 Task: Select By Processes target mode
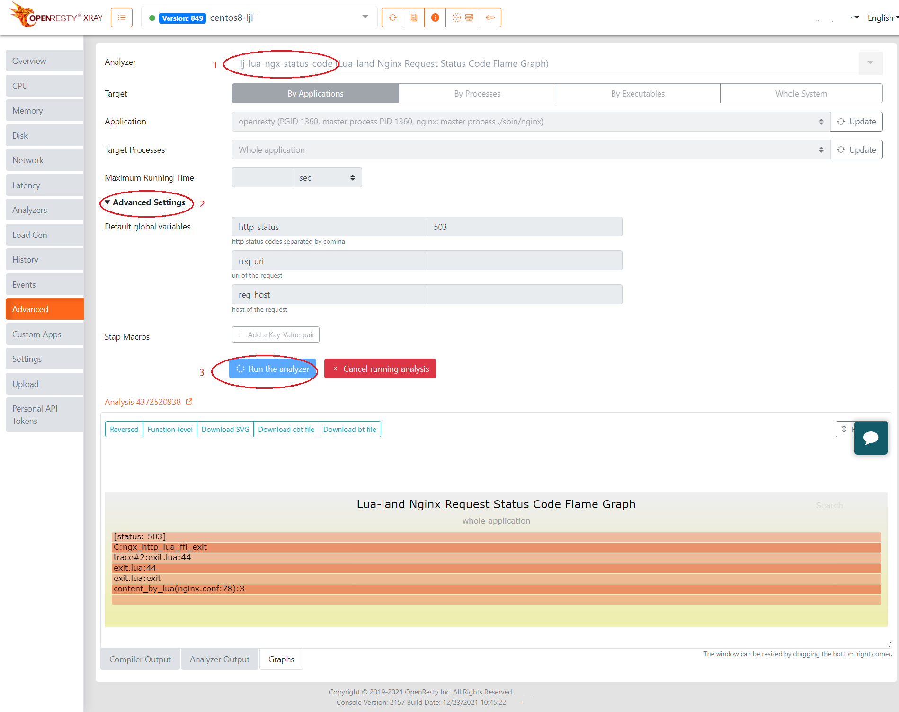477,93
